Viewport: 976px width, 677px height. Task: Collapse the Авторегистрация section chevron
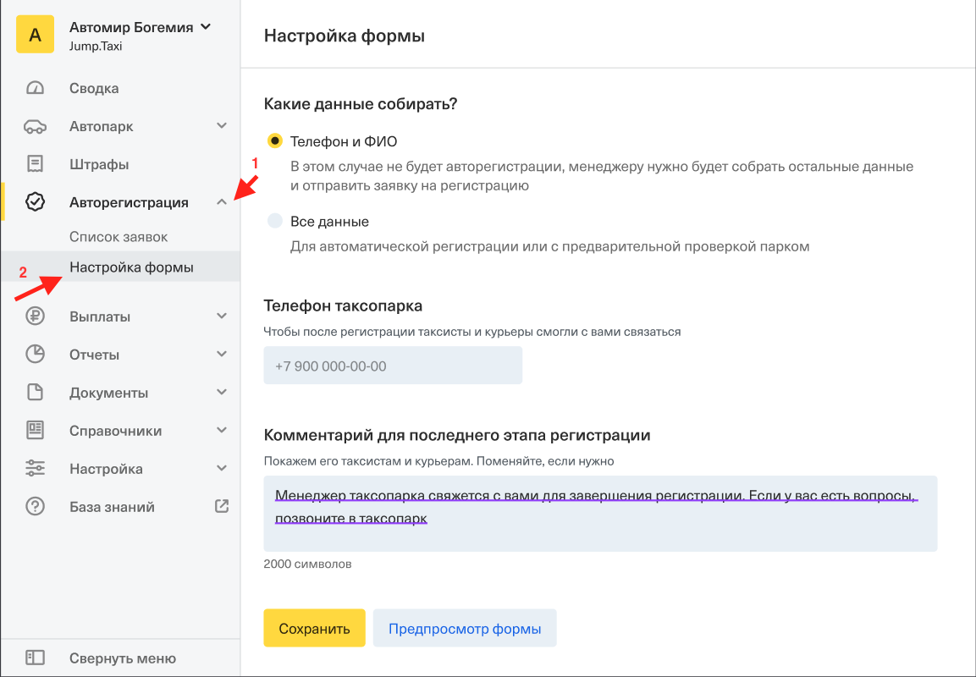[x=222, y=202]
